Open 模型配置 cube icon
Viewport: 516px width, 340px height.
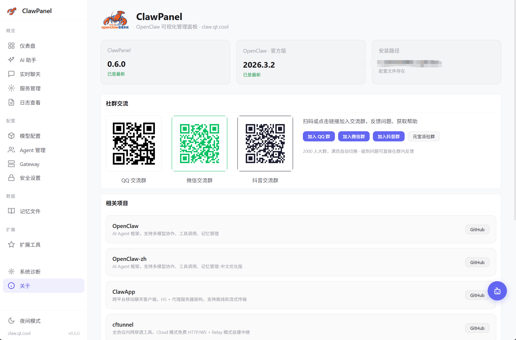click(11, 136)
